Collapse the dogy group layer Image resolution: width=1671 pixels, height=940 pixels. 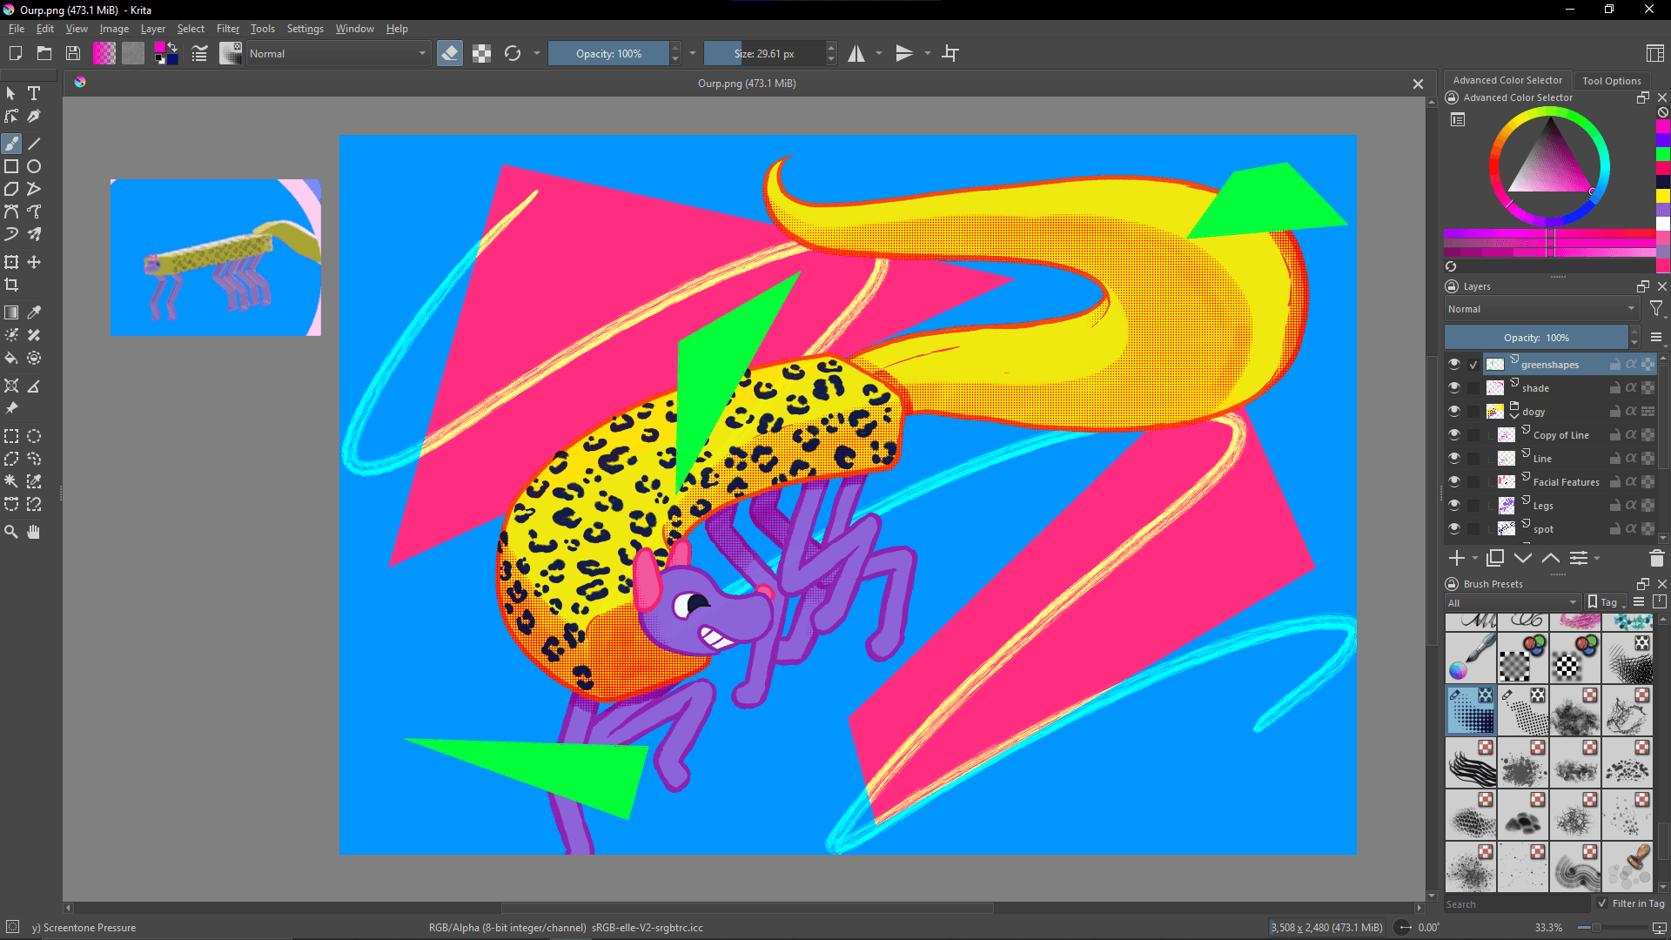(1514, 416)
